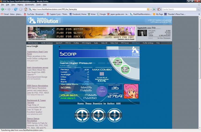This screenshot has width=201, height=132.
Task: Open Rackmount & Tower Servers ad link
Action: pyautogui.click(x=36, y=101)
